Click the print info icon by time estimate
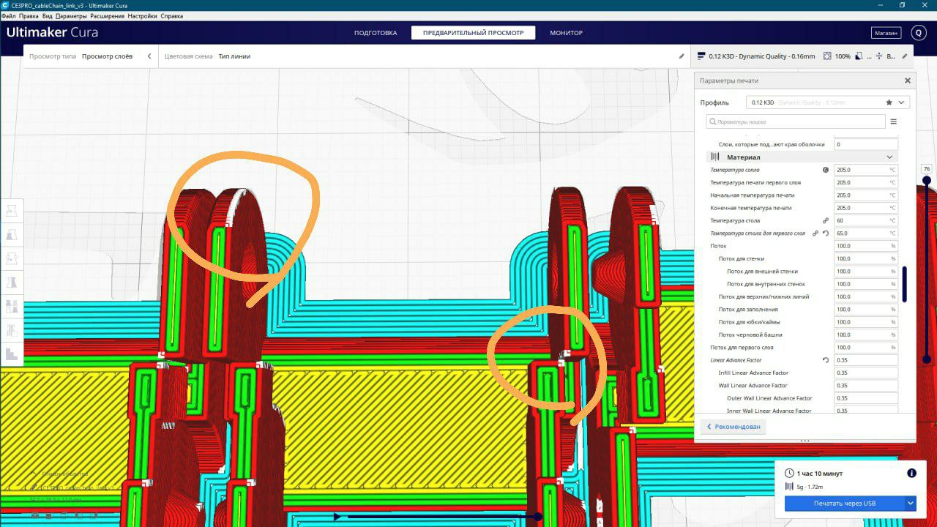Viewport: 937px width, 527px height. coord(911,473)
